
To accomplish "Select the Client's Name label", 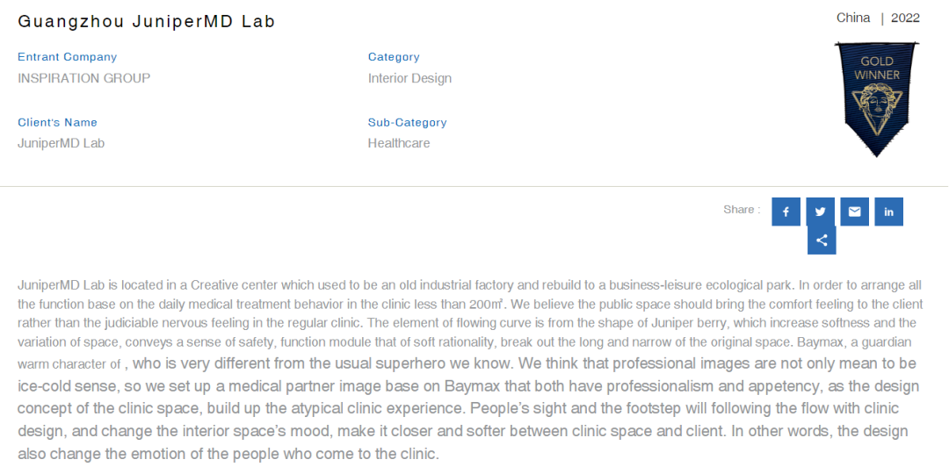I will point(57,123).
